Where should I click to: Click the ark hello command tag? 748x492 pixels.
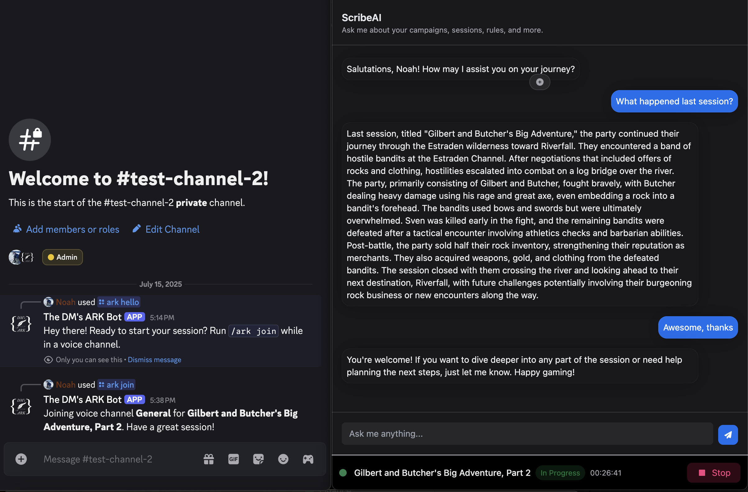[119, 302]
